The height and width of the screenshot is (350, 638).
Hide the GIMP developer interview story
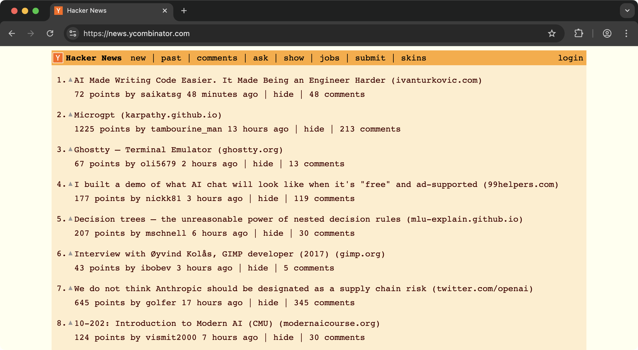[258, 268]
